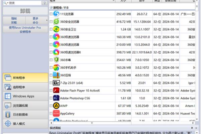Click the 360安全浏览器 app icon
The height and width of the screenshot is (134, 201).
tap(56, 21)
